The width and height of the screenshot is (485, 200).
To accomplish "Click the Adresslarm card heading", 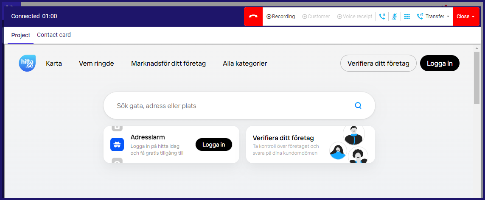I will (x=148, y=137).
